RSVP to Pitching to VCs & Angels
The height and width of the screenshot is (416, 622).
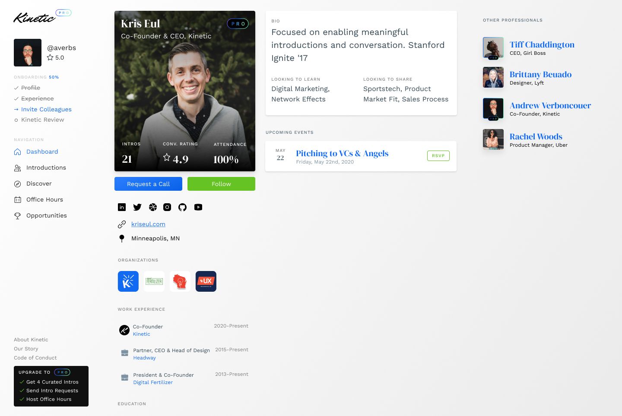coord(438,156)
